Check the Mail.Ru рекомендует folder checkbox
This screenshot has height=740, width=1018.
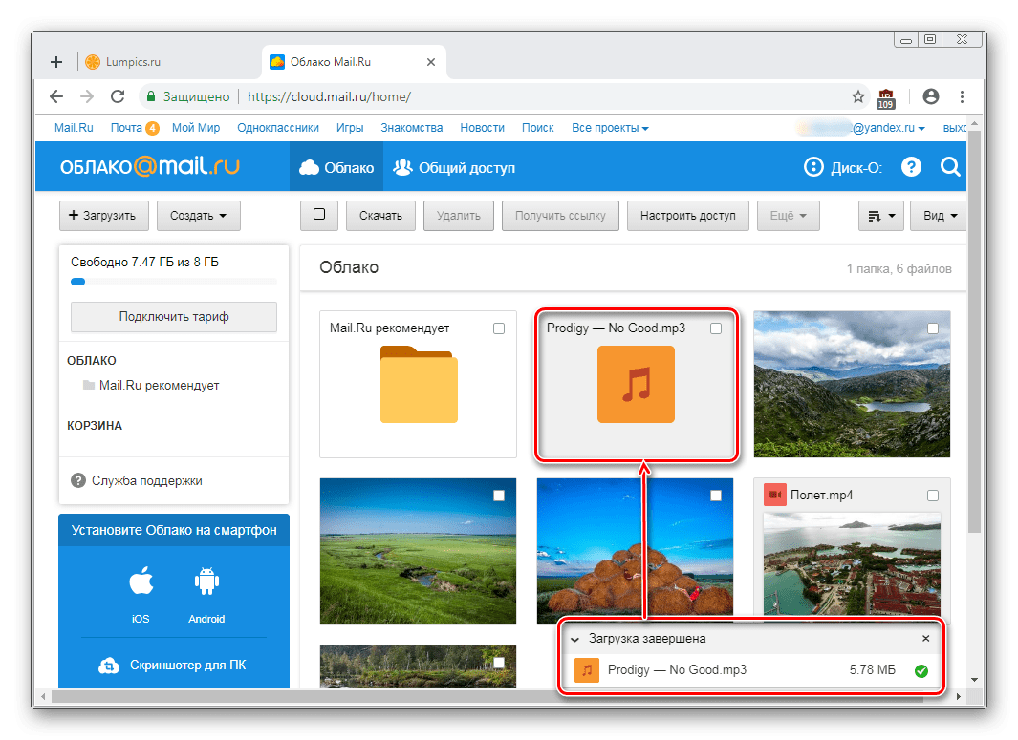(498, 328)
